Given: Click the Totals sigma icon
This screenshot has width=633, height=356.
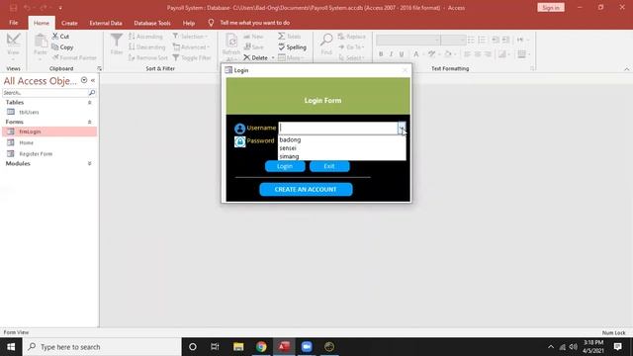Looking at the screenshot, I should click(x=281, y=37).
